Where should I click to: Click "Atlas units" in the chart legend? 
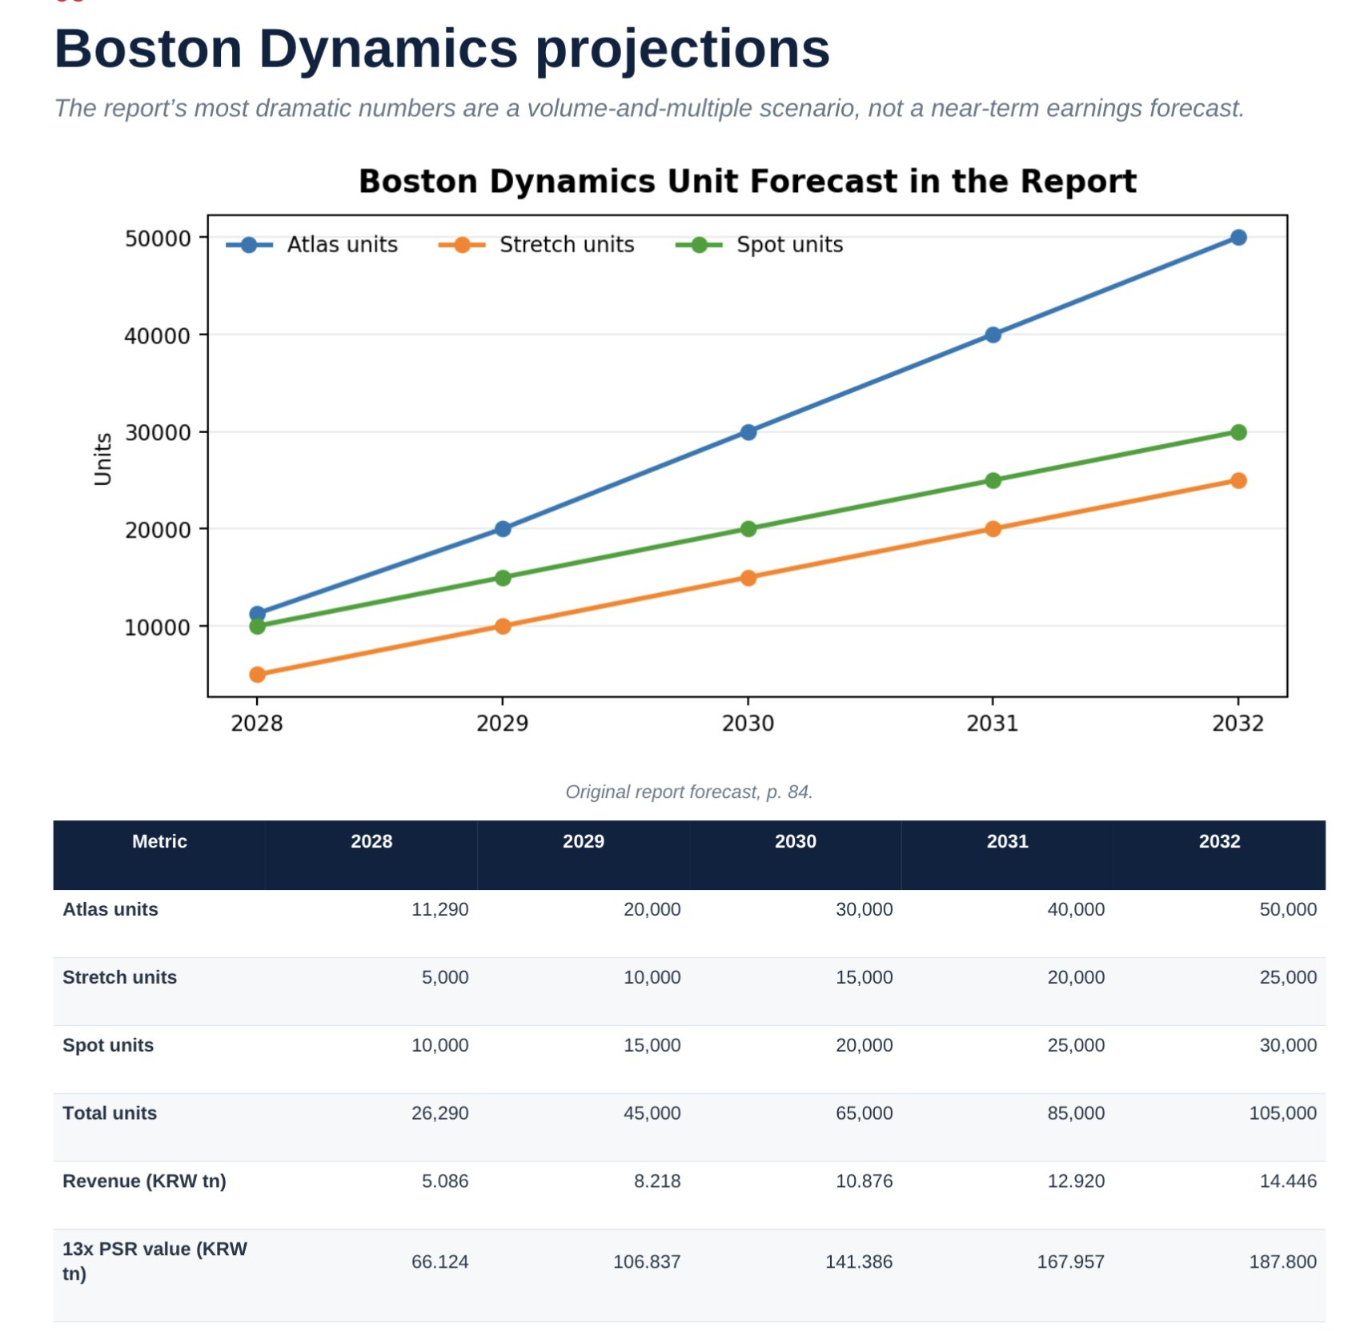point(342,244)
